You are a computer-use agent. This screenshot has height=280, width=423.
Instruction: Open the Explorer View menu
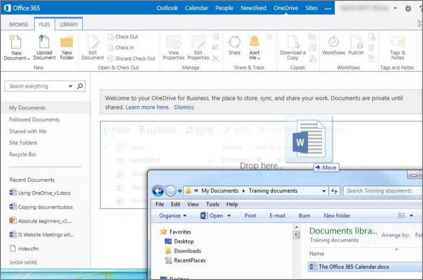(x=193, y=204)
